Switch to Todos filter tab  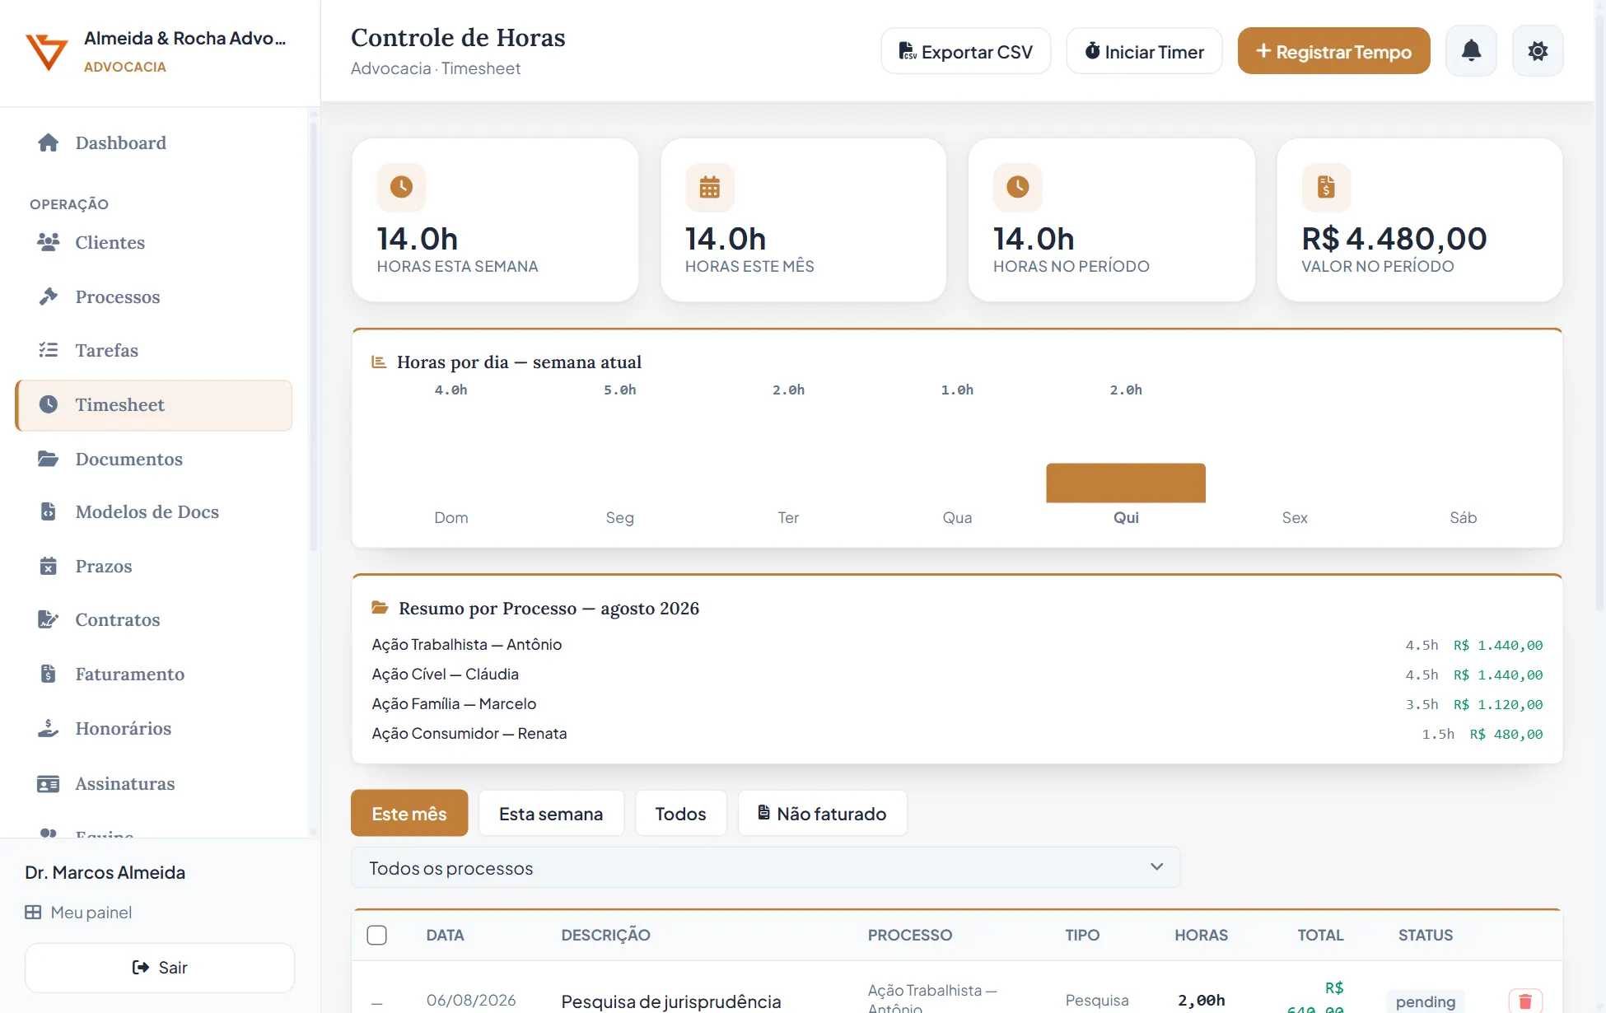680,814
